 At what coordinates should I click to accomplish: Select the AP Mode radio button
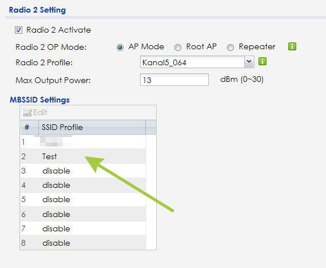click(120, 48)
